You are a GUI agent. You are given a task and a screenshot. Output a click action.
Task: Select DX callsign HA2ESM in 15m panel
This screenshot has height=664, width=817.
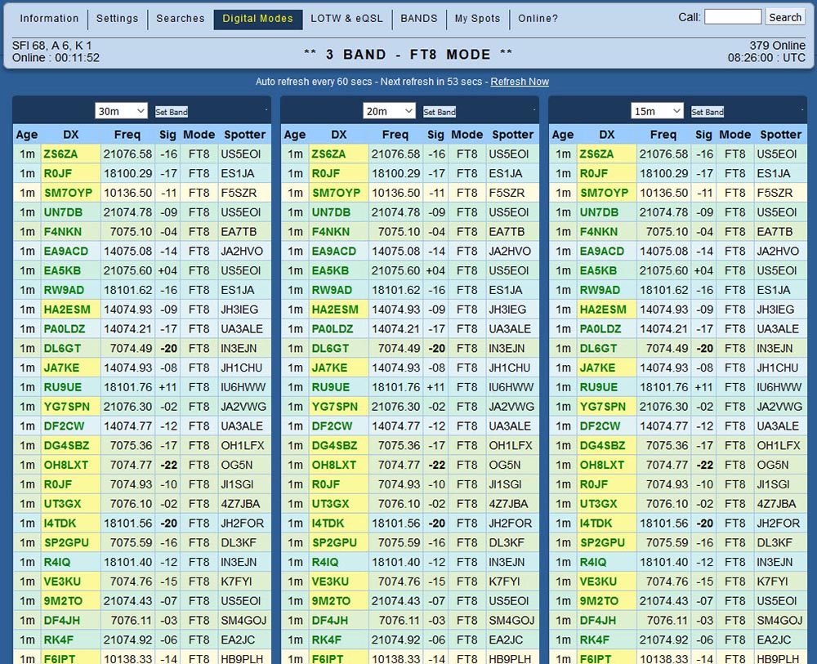pyautogui.click(x=603, y=310)
